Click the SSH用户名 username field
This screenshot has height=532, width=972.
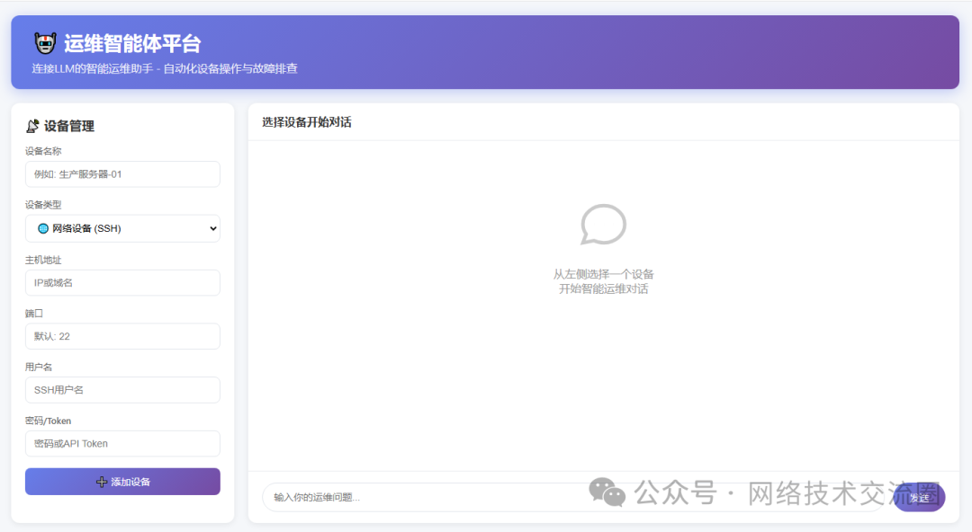tap(121, 390)
